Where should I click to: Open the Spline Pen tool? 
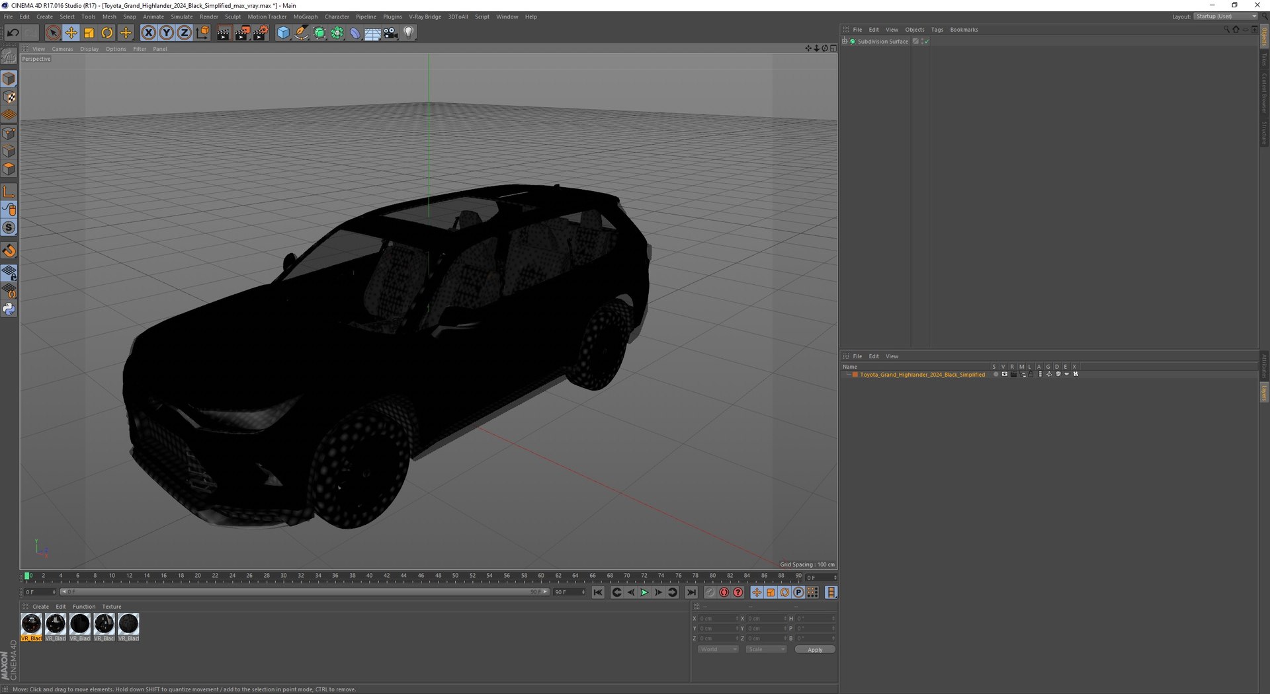tap(301, 32)
